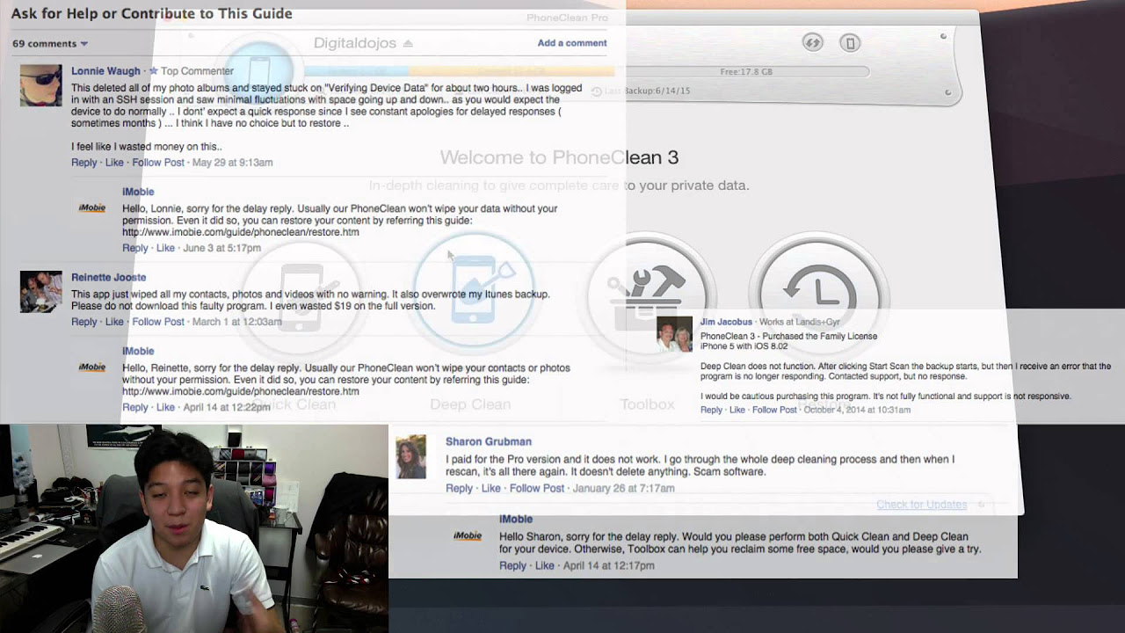Click Check for Updates in PhoneClean
This screenshot has height=633, width=1125.
pyautogui.click(x=921, y=505)
